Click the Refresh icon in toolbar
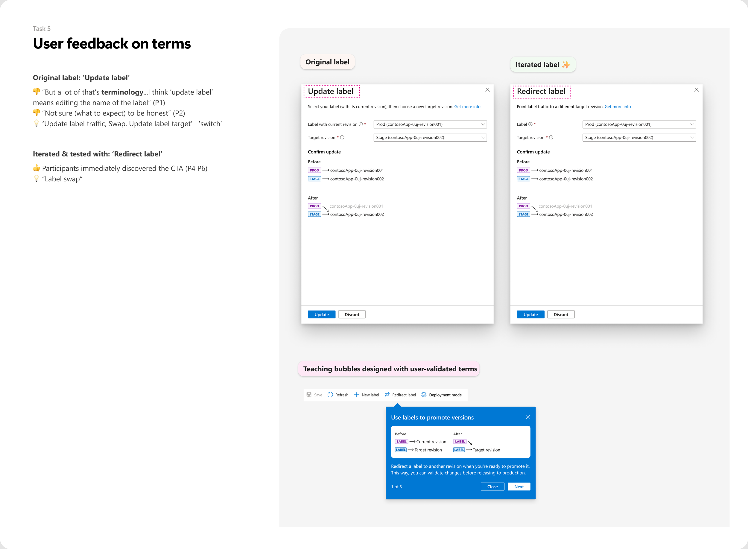 tap(330, 395)
